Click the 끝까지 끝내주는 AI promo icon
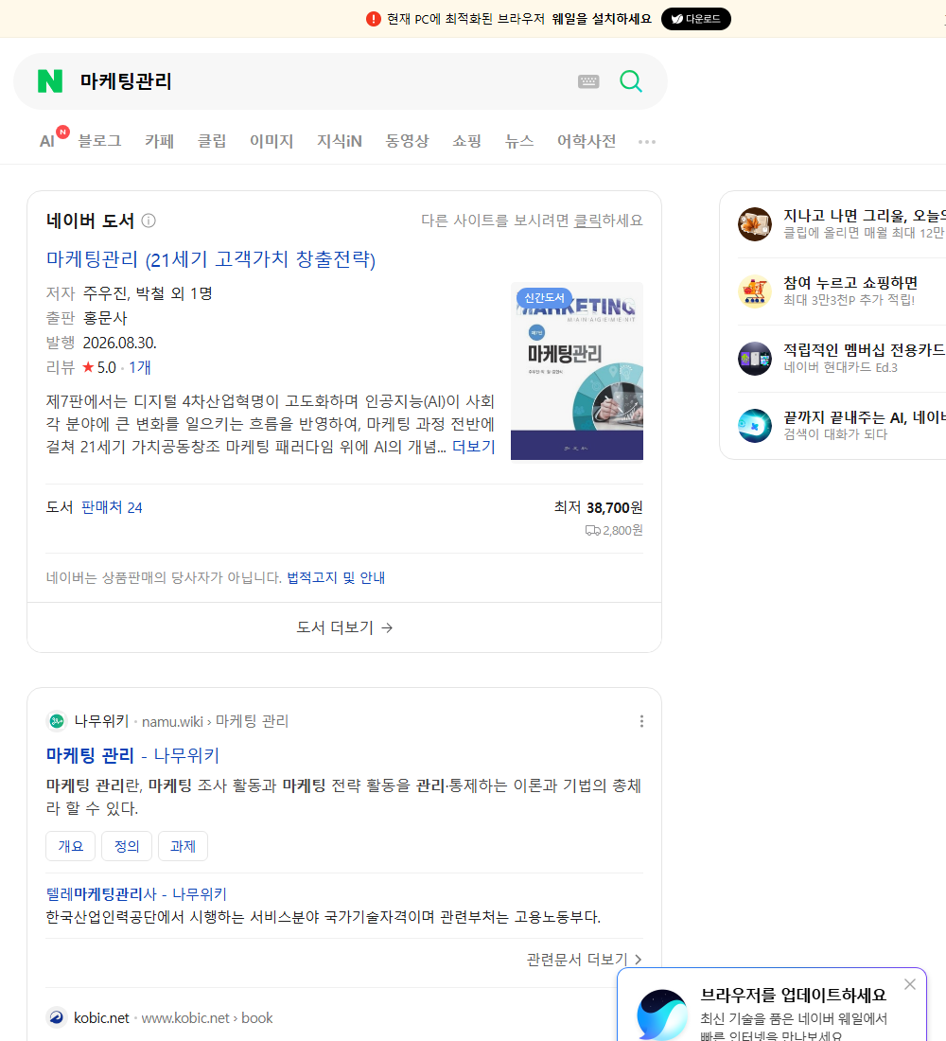Screen dimensions: 946x1041 pyautogui.click(x=755, y=426)
